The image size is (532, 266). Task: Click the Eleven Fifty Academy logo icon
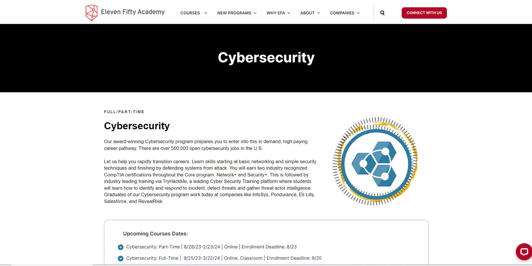click(x=91, y=13)
